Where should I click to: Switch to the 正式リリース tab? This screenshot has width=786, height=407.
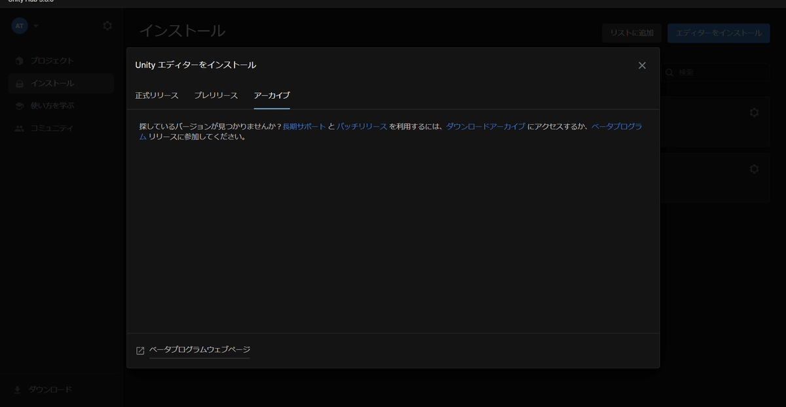click(159, 95)
